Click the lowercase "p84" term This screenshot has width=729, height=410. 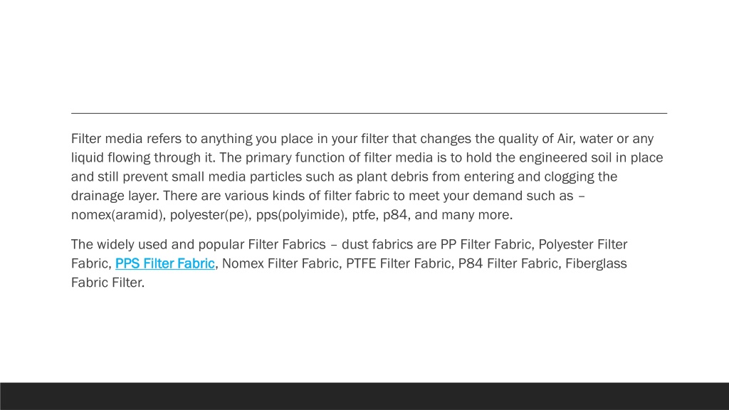click(396, 215)
